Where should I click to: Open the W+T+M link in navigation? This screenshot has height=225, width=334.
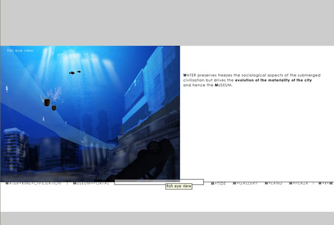pos(325,183)
